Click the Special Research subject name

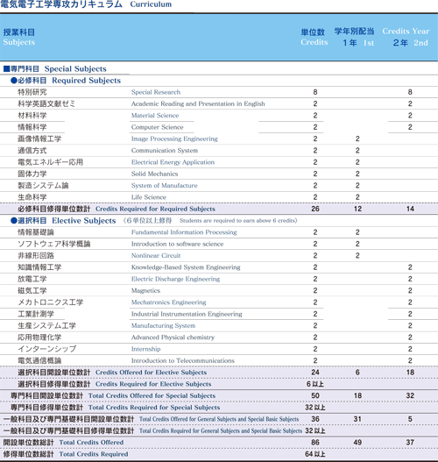[156, 92]
